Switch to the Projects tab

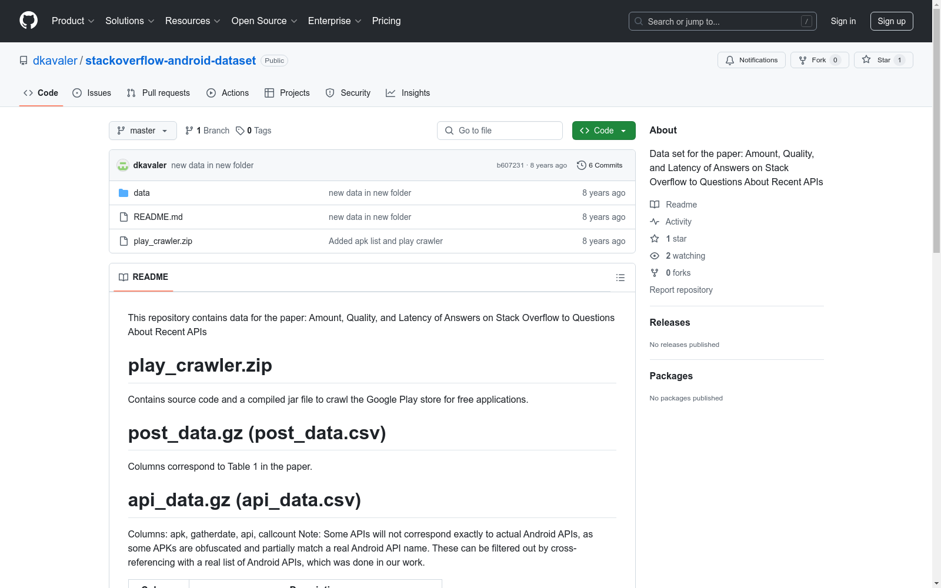coord(287,93)
